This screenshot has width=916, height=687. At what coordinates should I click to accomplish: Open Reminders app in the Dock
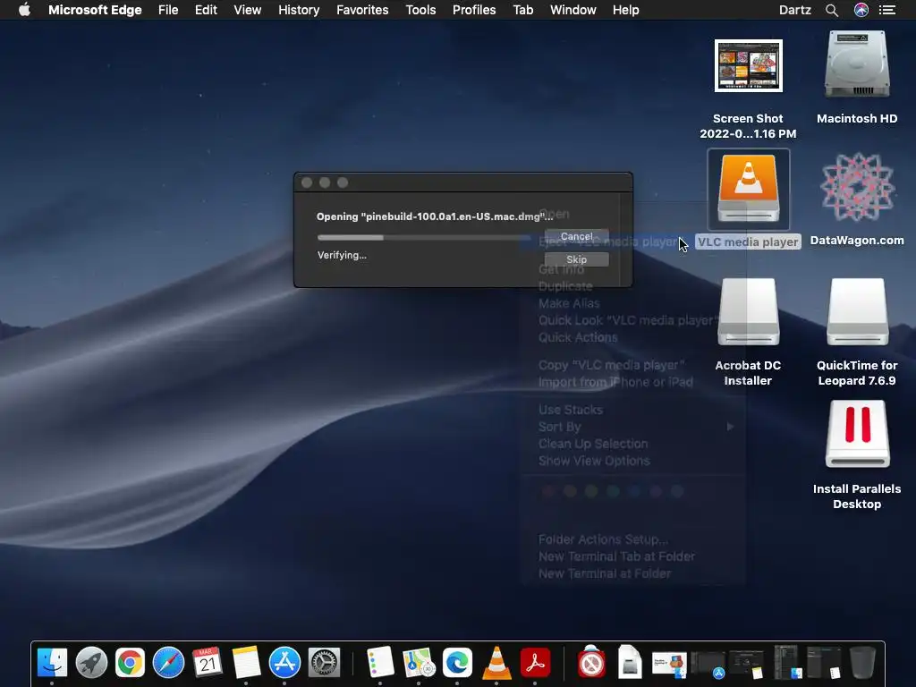380,663
